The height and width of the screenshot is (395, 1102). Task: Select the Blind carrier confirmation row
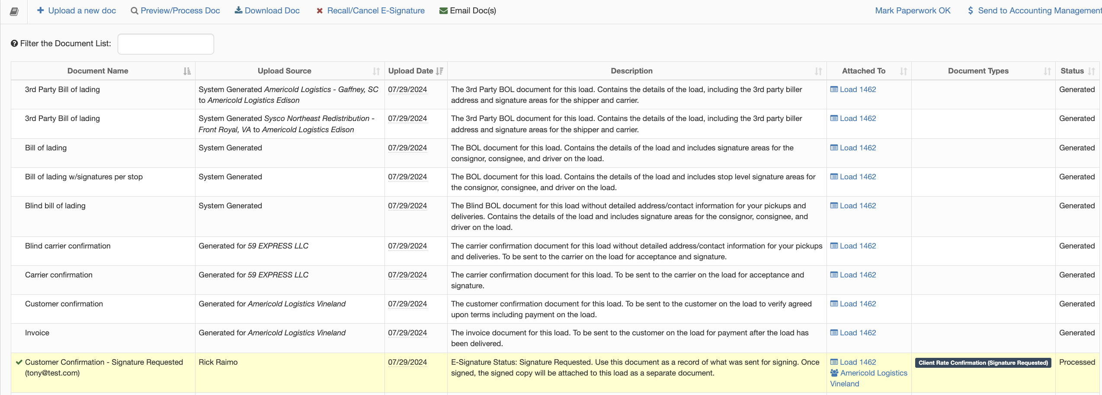(x=555, y=251)
